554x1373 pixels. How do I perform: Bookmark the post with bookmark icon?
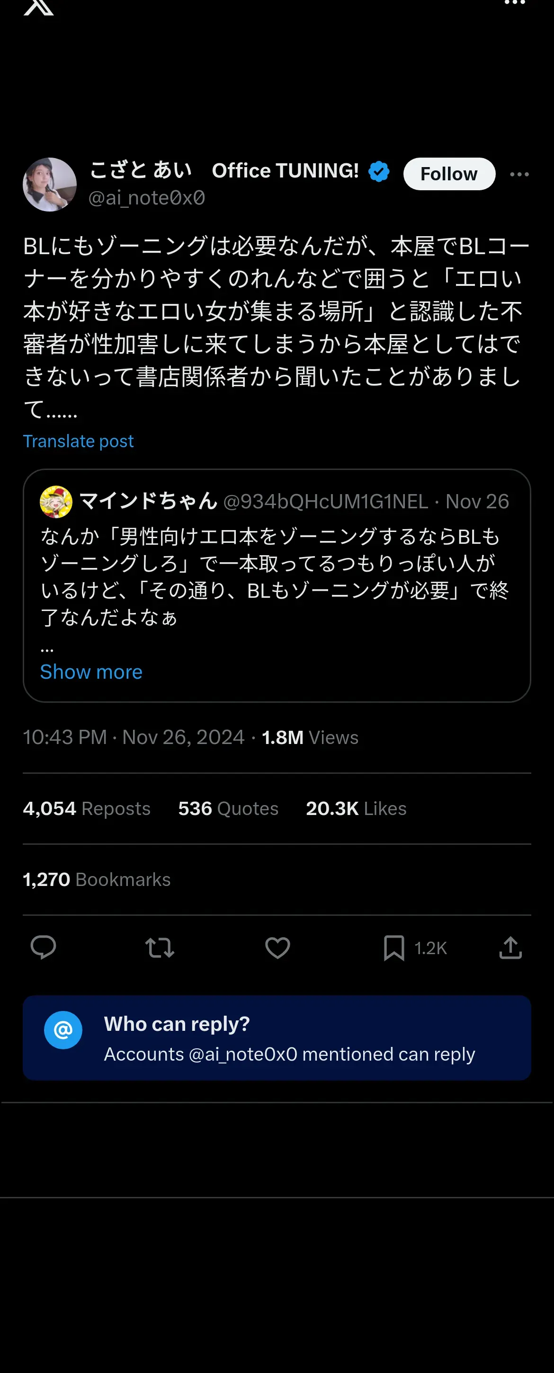coord(394,948)
